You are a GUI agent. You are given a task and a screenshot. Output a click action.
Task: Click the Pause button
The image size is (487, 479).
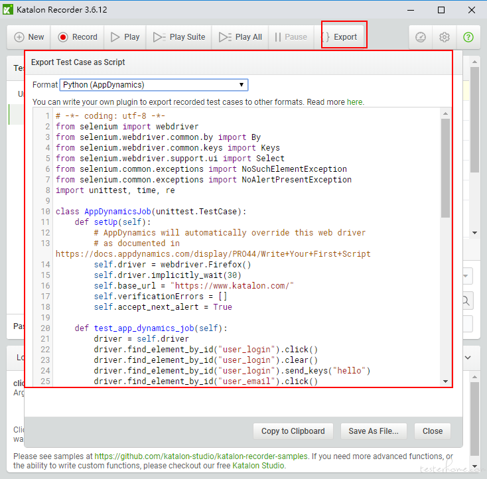point(291,37)
